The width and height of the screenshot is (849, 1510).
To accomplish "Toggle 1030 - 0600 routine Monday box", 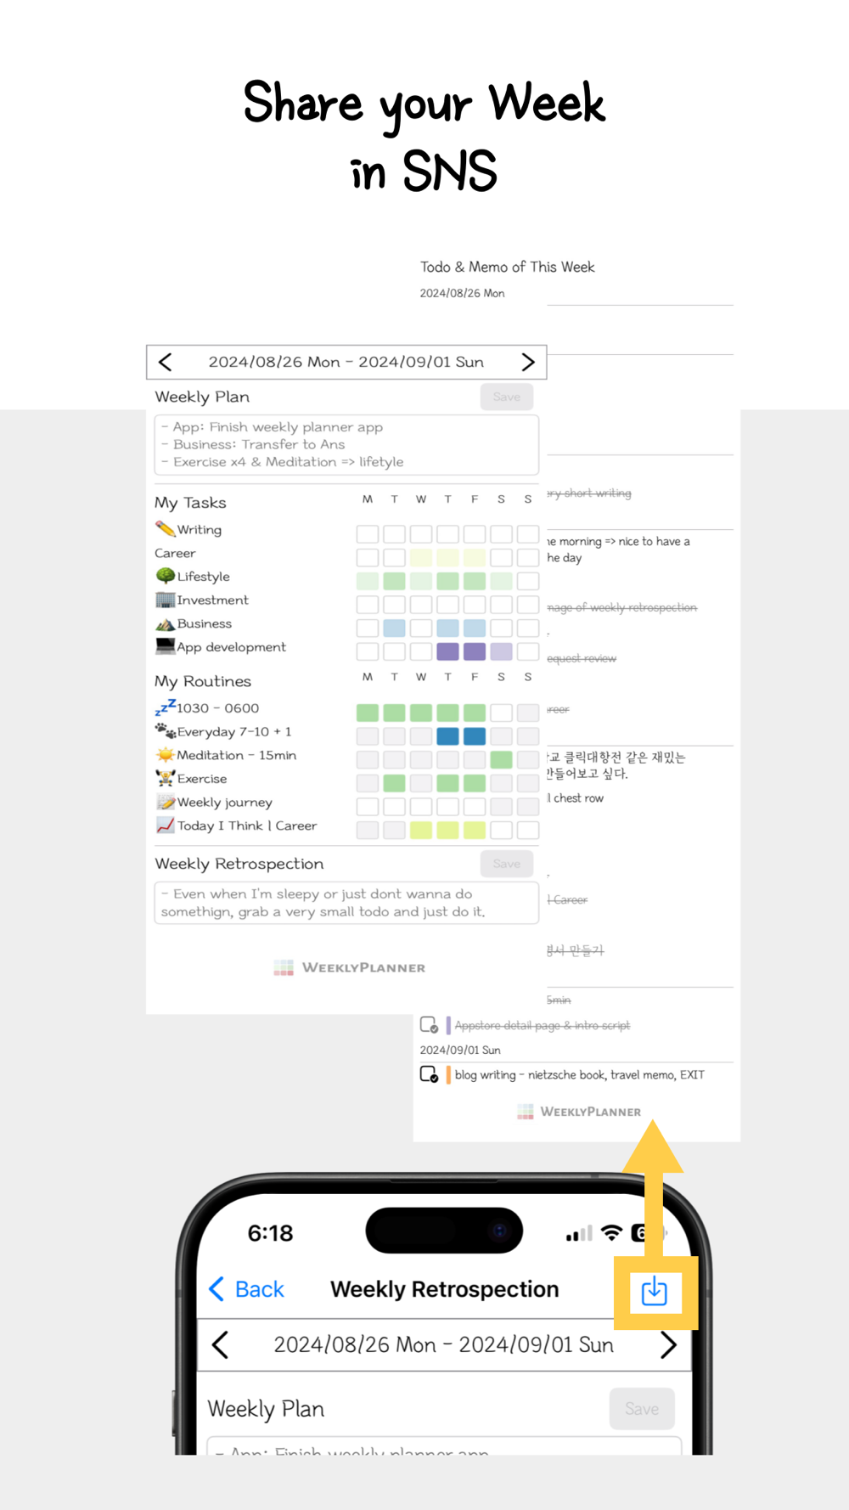I will click(x=367, y=713).
